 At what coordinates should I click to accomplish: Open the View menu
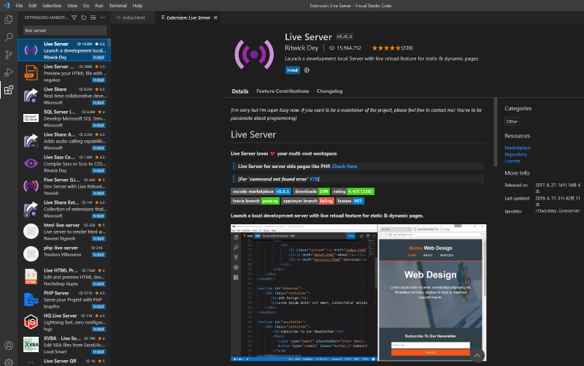pos(72,6)
